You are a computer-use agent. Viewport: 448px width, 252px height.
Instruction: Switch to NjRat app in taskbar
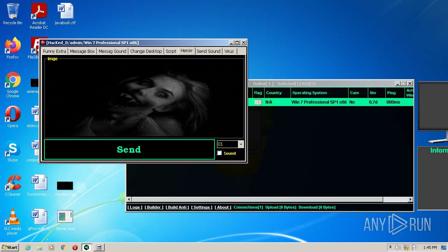tap(86, 247)
